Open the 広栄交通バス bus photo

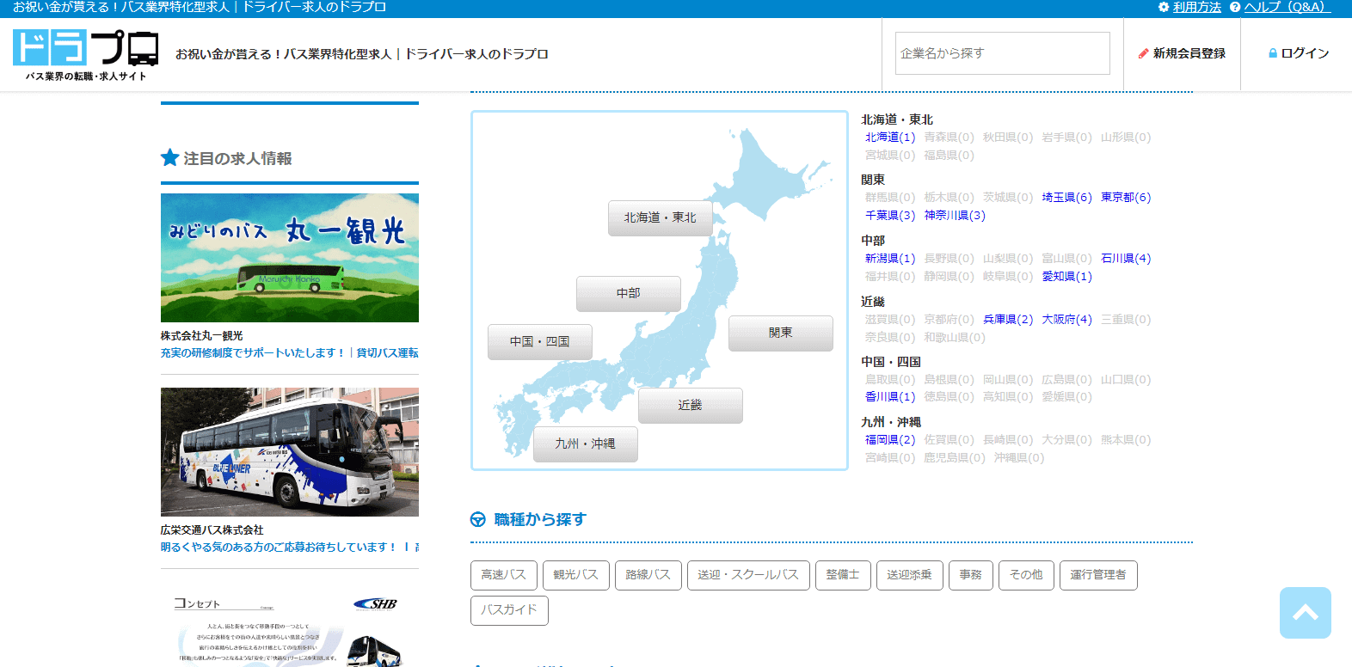[289, 452]
